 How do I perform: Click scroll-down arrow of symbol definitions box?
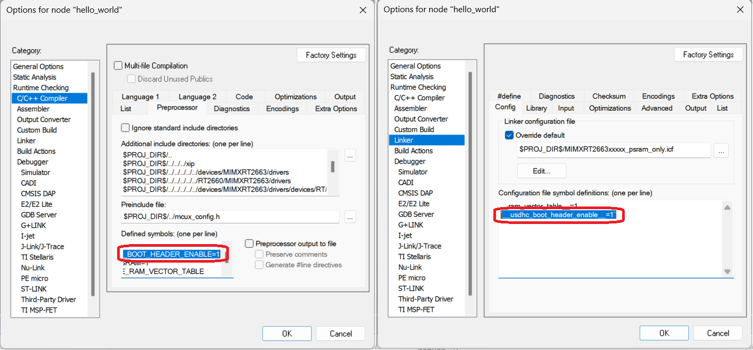point(728,272)
